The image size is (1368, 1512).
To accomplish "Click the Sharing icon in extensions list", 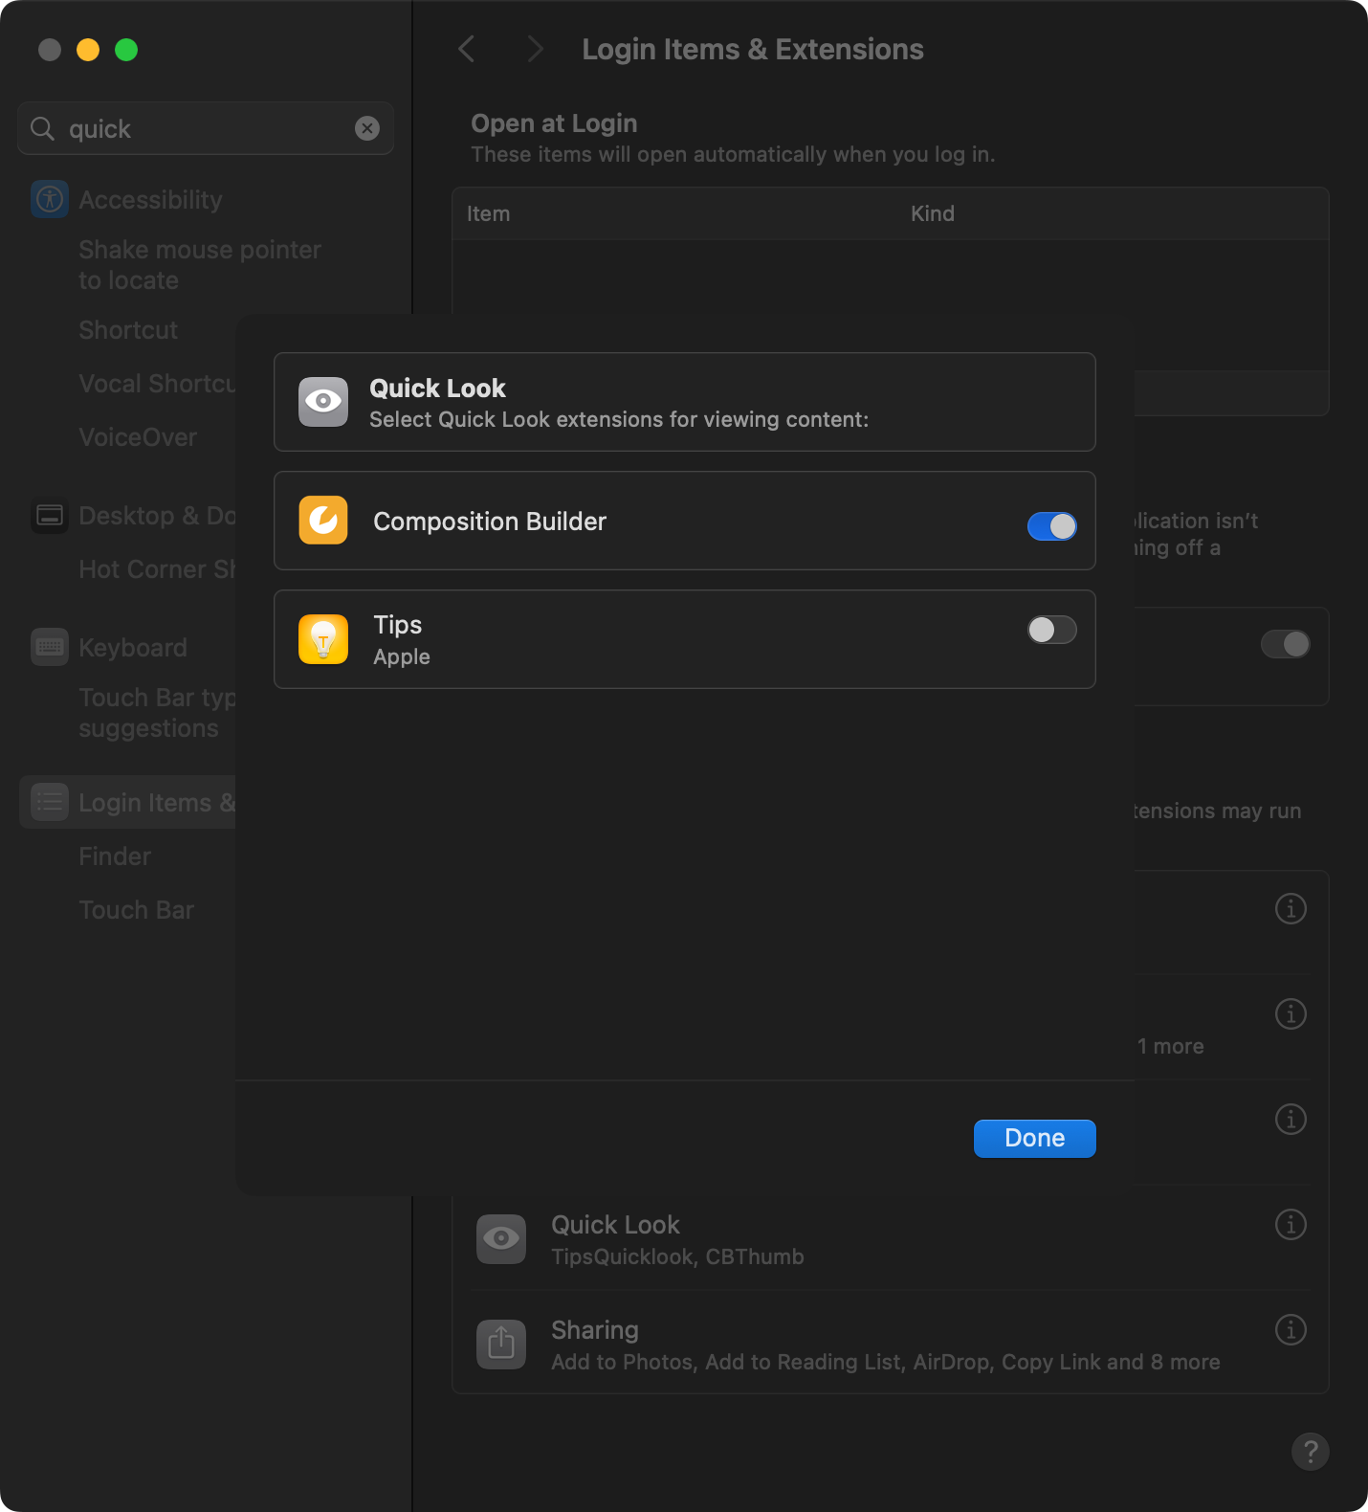I will tap(501, 1345).
